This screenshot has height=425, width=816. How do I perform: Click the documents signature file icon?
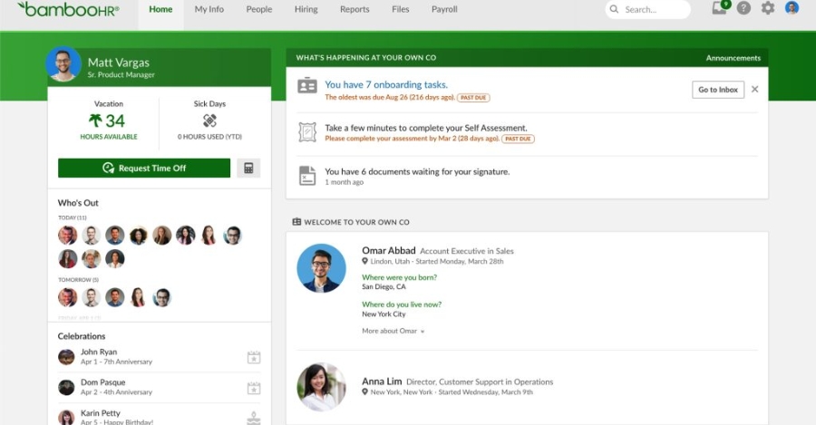pyautogui.click(x=307, y=175)
